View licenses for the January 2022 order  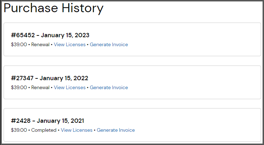(70, 88)
